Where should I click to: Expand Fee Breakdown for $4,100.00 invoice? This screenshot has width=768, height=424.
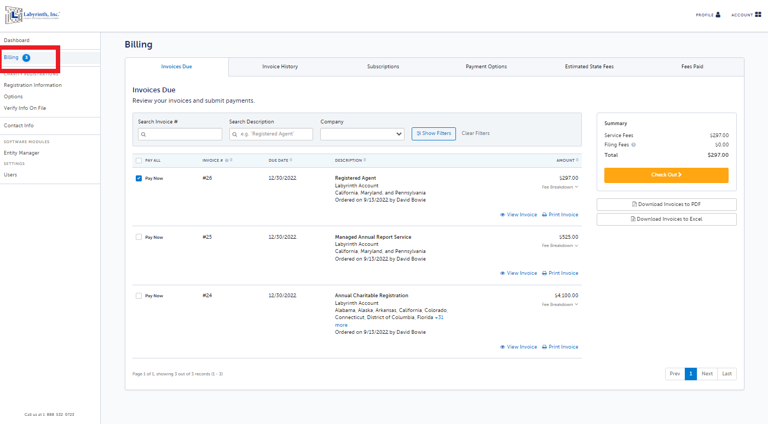[x=560, y=304]
